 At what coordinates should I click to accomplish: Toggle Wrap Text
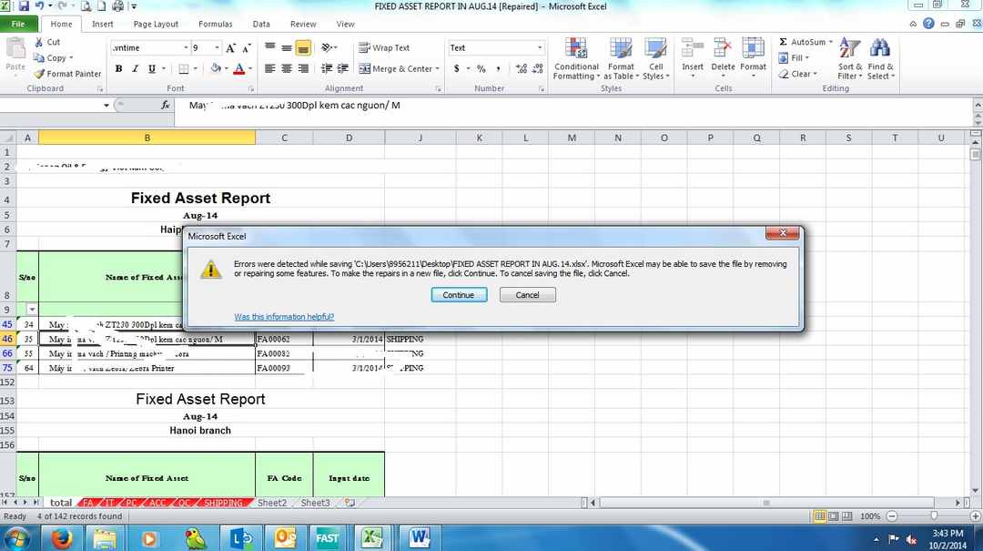[384, 47]
